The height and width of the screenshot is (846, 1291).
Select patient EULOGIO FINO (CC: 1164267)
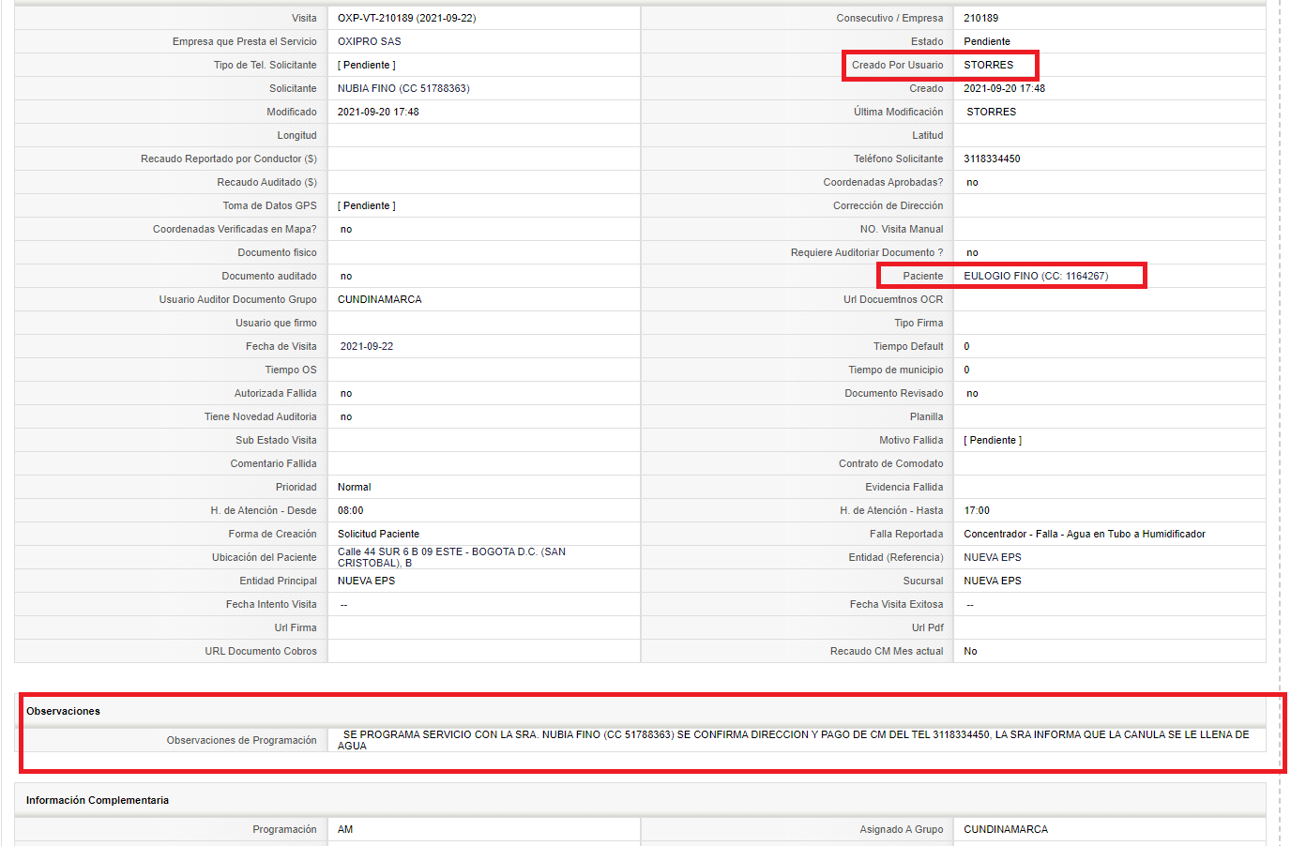pyautogui.click(x=1036, y=276)
